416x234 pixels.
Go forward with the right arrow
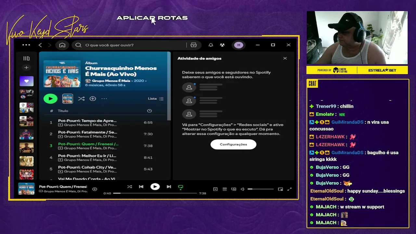pos(50,45)
